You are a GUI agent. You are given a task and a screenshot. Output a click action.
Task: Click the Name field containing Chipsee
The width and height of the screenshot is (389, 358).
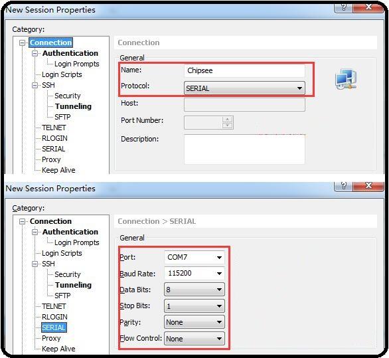click(244, 70)
